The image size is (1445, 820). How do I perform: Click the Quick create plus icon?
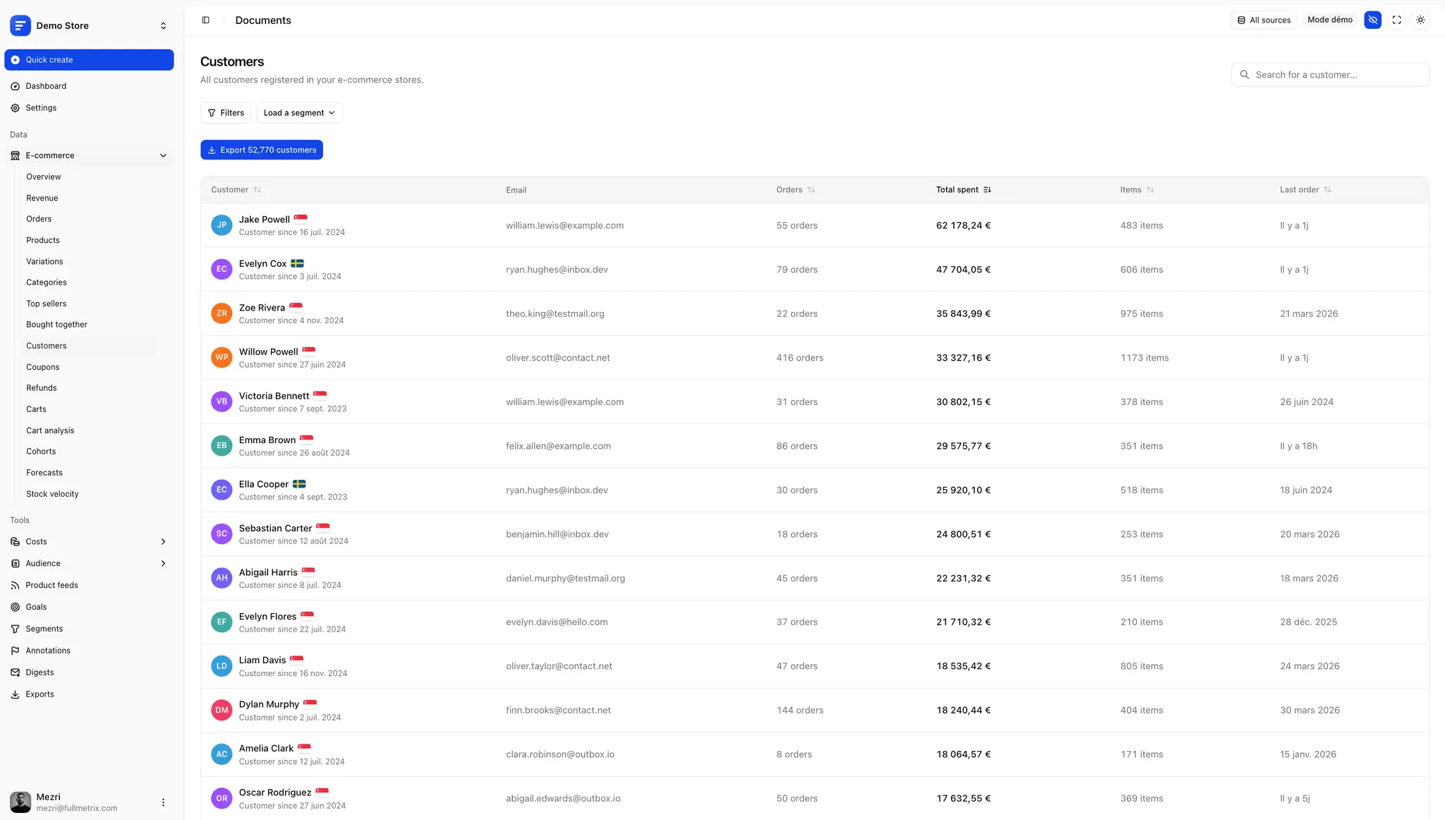pos(16,60)
